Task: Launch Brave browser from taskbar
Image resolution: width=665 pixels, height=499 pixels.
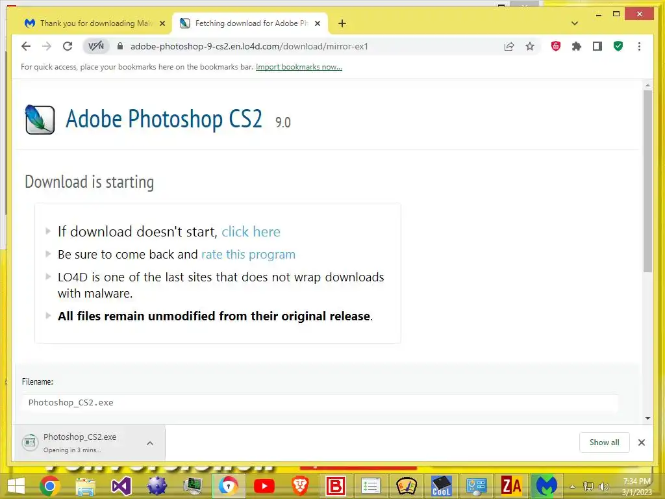Action: pyautogui.click(x=300, y=486)
